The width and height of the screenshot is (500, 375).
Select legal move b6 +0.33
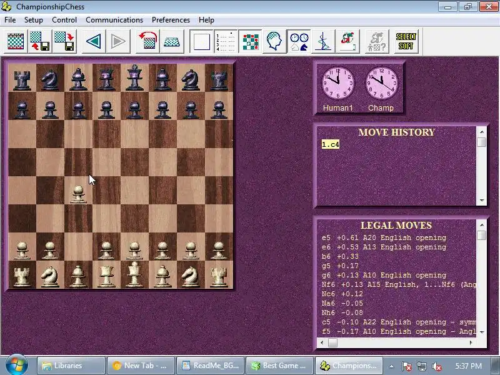pyautogui.click(x=340, y=256)
